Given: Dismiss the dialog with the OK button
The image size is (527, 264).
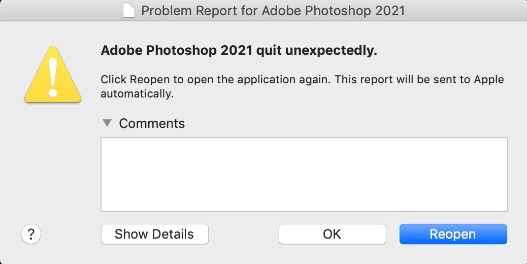Looking at the screenshot, I should pyautogui.click(x=332, y=234).
